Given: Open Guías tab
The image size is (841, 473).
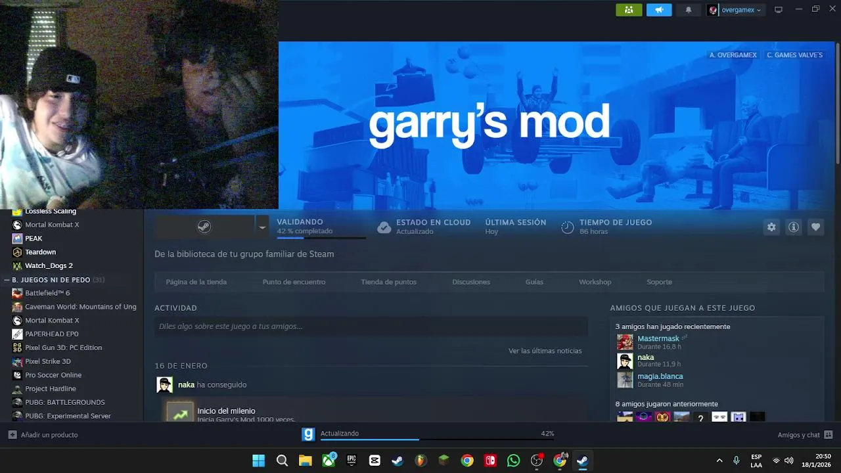Looking at the screenshot, I should 534,282.
